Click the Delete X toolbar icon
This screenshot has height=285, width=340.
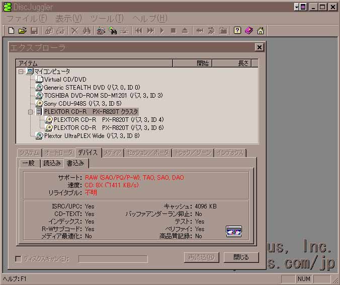pyautogui.click(x=75, y=31)
